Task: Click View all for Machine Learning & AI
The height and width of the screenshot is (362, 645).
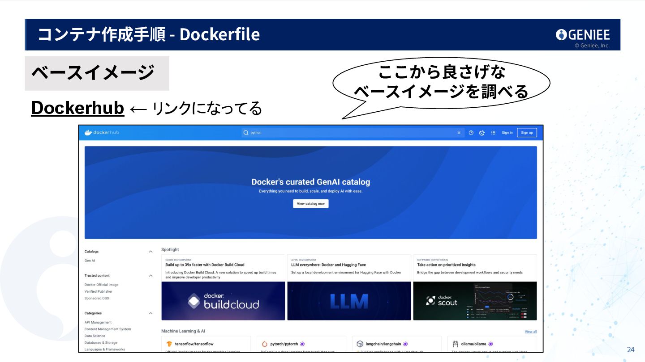Action: coord(531,332)
